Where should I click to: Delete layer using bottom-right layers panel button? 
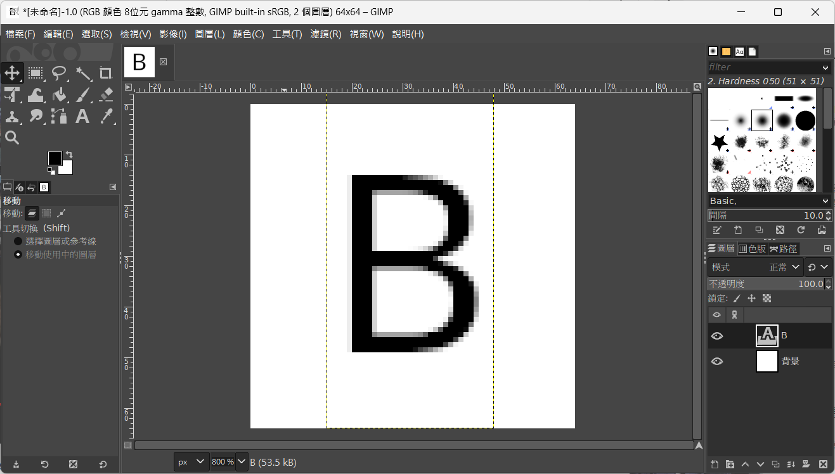pyautogui.click(x=823, y=464)
